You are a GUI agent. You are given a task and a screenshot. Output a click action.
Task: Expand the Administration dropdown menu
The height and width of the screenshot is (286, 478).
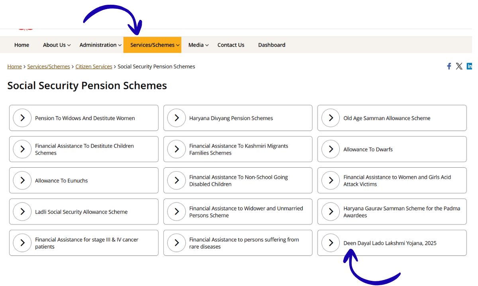100,45
